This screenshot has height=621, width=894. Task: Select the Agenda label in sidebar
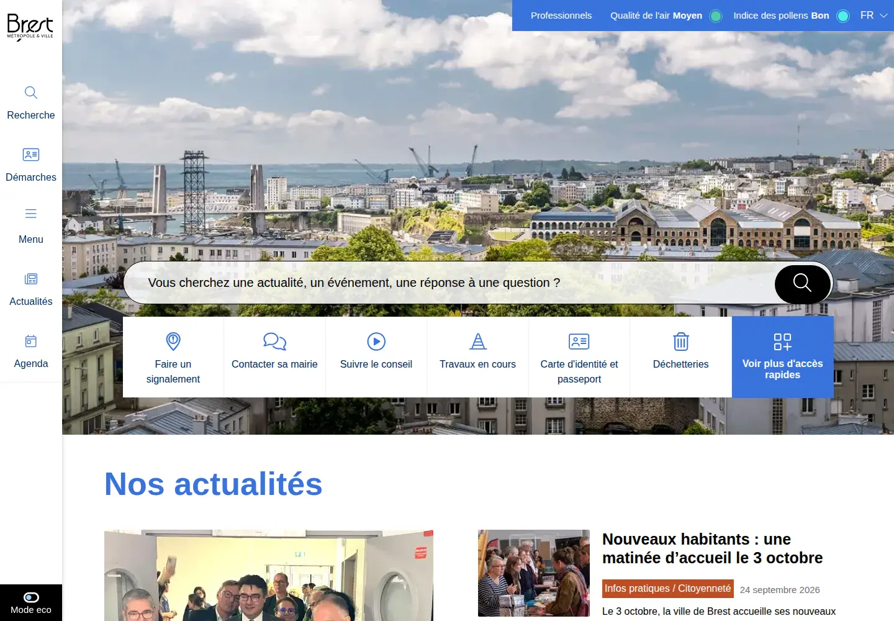point(31,363)
